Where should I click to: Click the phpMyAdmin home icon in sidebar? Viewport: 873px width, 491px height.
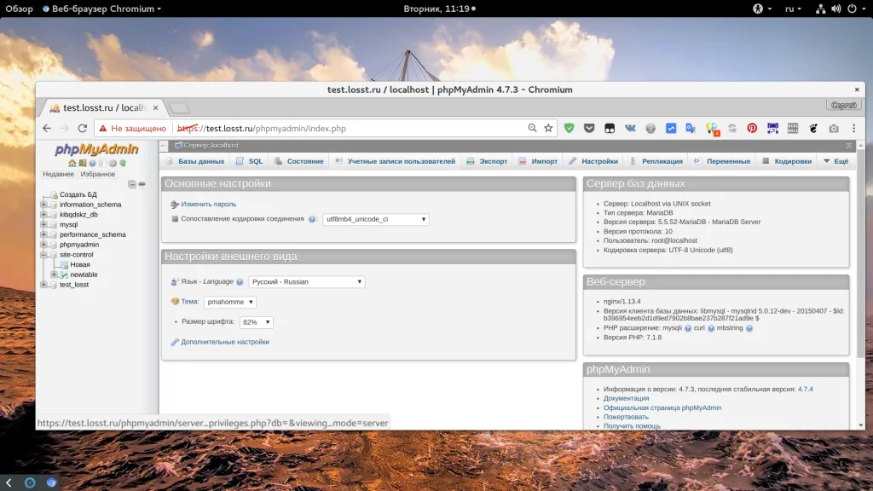pyautogui.click(x=72, y=163)
